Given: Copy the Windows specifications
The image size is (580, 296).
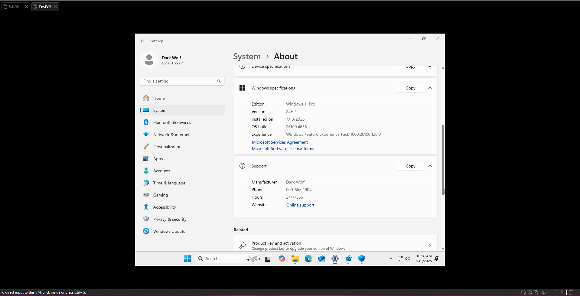Looking at the screenshot, I should (410, 88).
